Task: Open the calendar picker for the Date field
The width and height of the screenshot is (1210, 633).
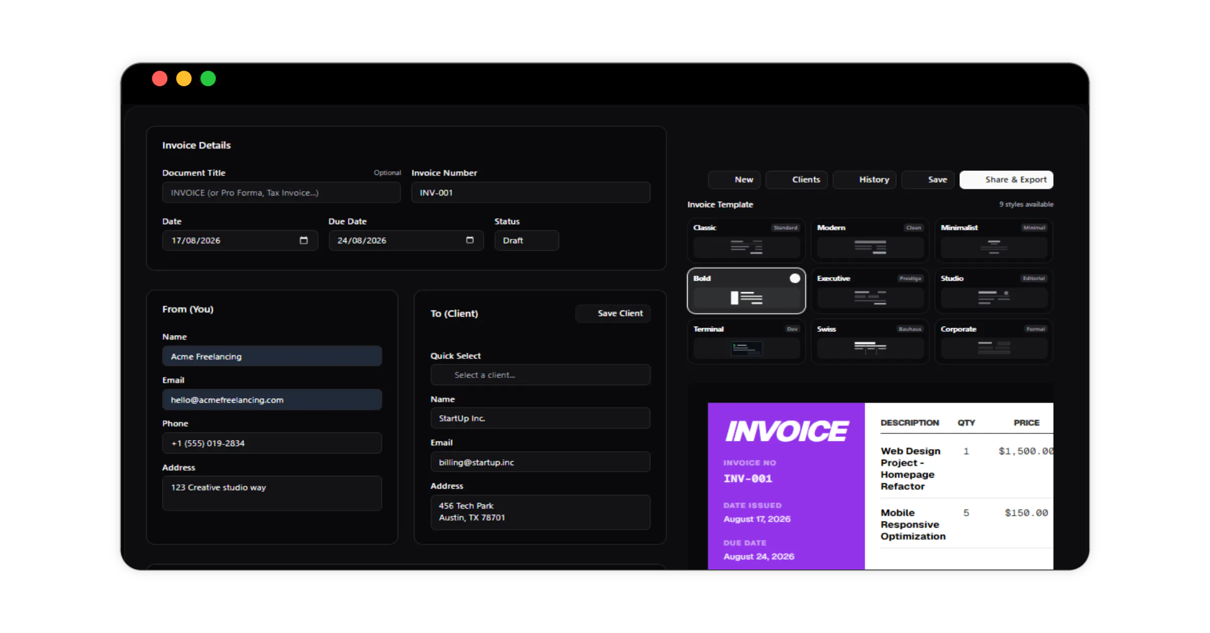Action: (304, 240)
